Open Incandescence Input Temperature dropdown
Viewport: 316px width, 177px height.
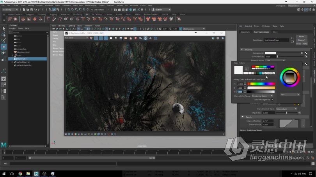click(x=286, y=109)
